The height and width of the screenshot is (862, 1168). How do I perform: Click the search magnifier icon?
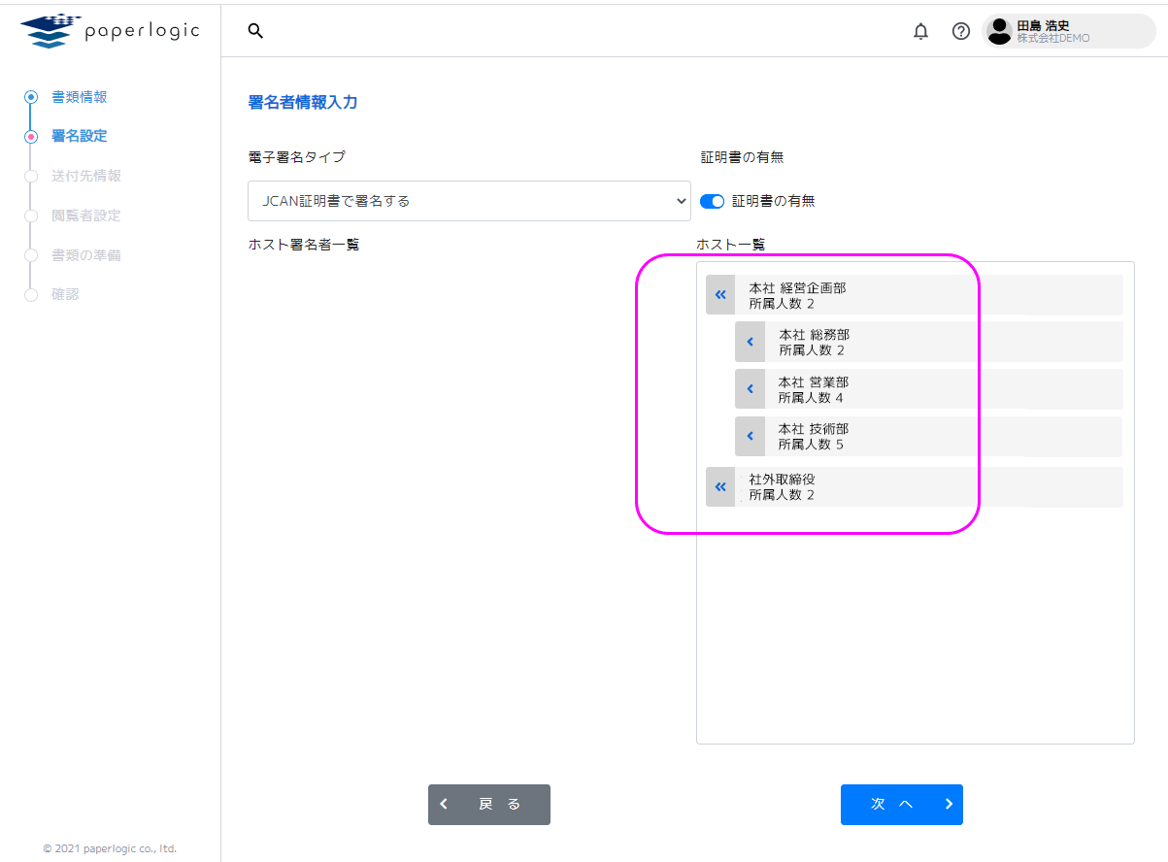pyautogui.click(x=255, y=31)
